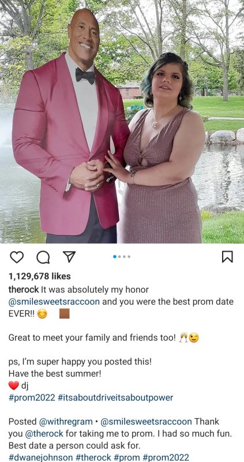Open the @smilesweetsraccoon mention in the first caption line
Image resolution: width=244 pixels, height=462 pixels.
pos(54,302)
